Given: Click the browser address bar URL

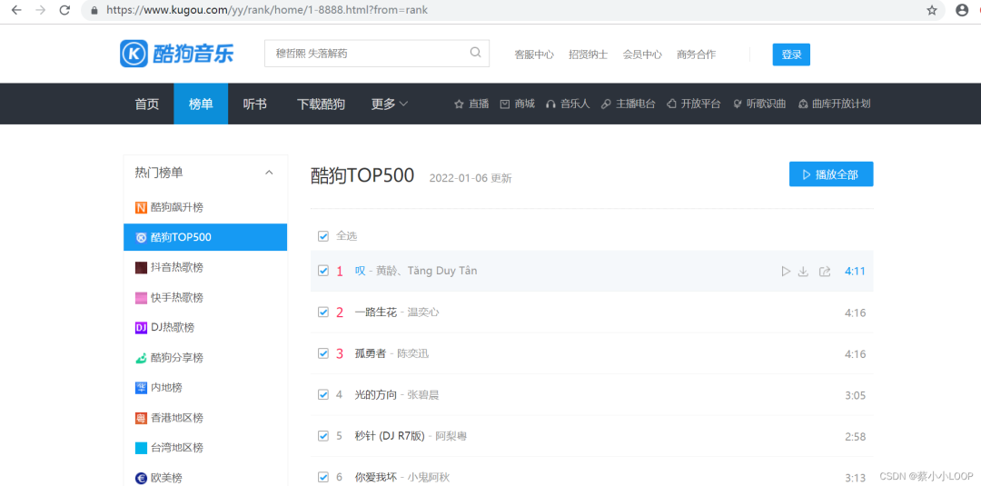Looking at the screenshot, I should click(x=267, y=11).
